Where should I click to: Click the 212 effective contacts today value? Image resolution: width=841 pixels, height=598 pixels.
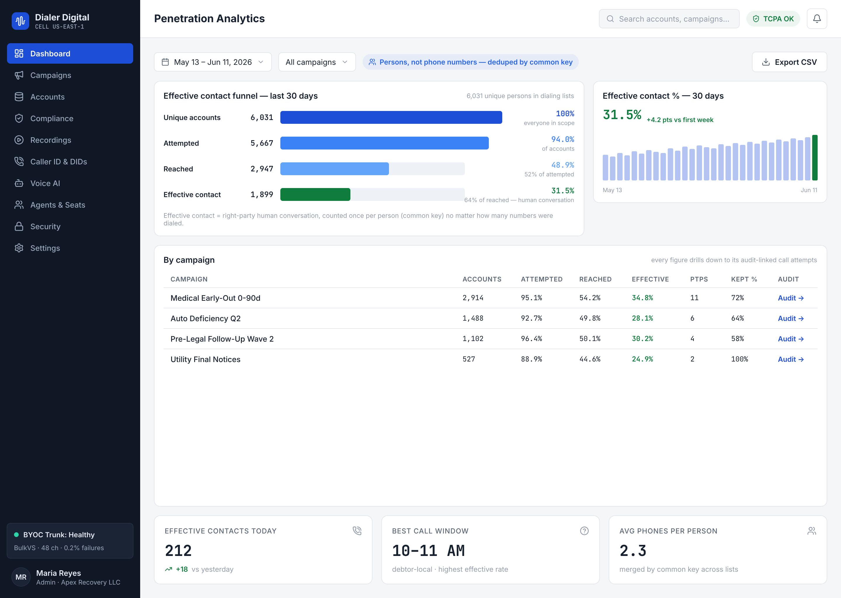pos(178,550)
